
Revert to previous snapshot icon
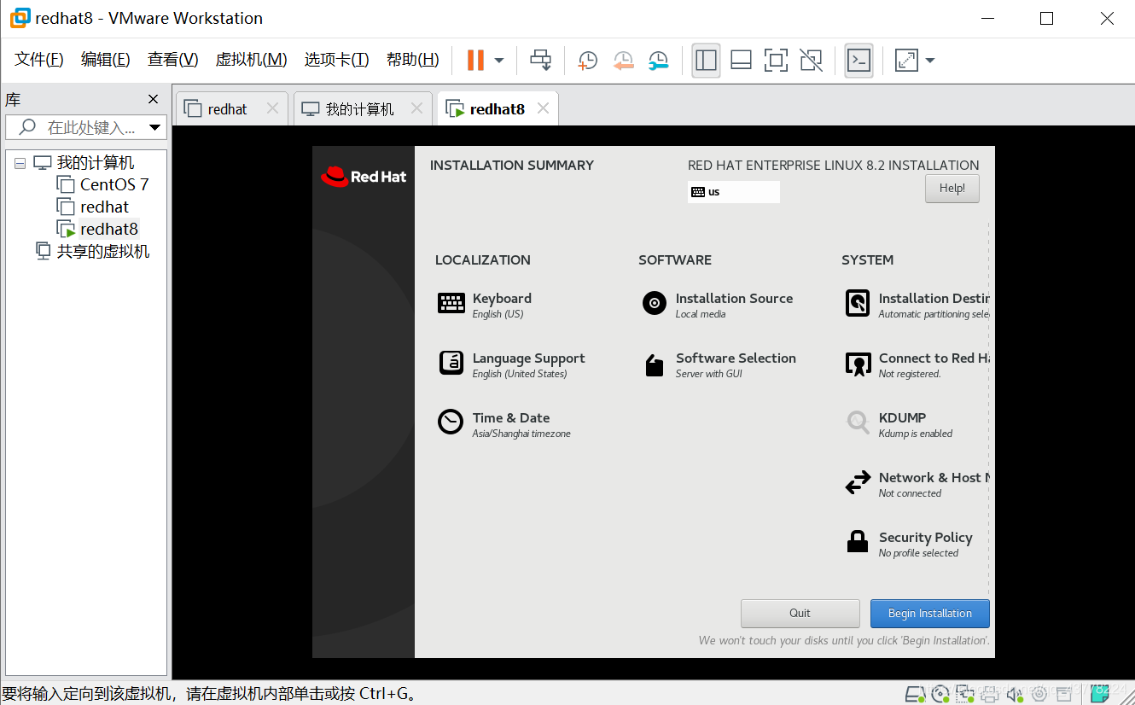click(x=623, y=60)
